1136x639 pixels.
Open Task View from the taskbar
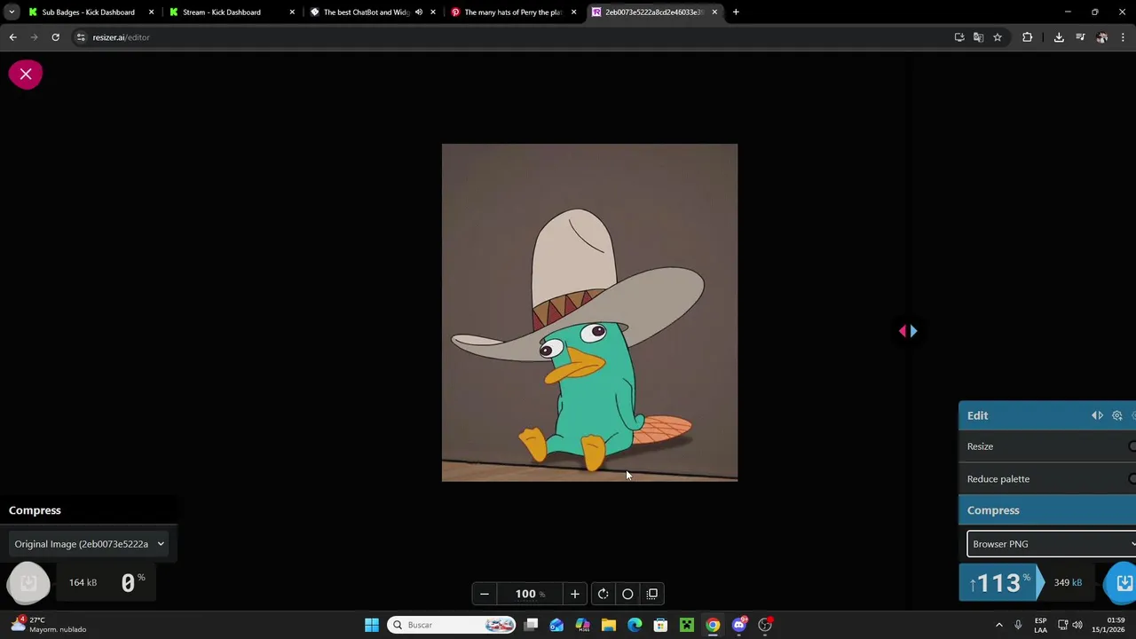pyautogui.click(x=531, y=625)
